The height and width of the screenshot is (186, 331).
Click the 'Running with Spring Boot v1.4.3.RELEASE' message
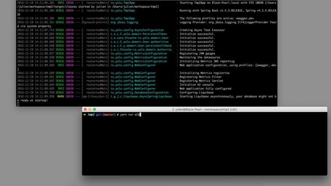coord(228,10)
